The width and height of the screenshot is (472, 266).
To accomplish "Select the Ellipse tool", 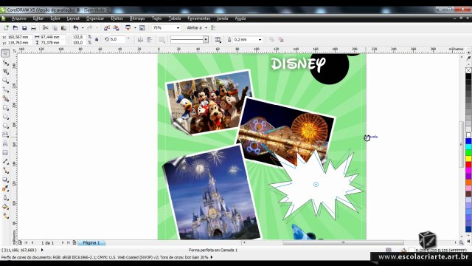I will coord(5,117).
